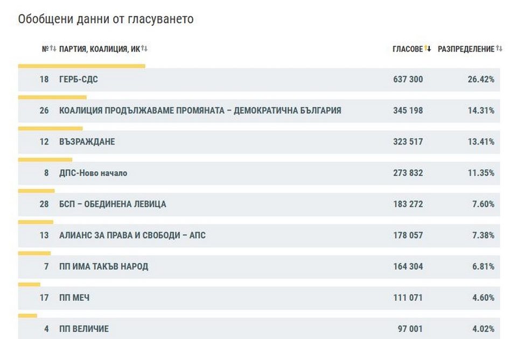Image resolution: width=517 pixels, height=339 pixels.
Task: Sort table by РАЗПРЕДЕЛЕНИЕ column header
Action: pyautogui.click(x=466, y=49)
